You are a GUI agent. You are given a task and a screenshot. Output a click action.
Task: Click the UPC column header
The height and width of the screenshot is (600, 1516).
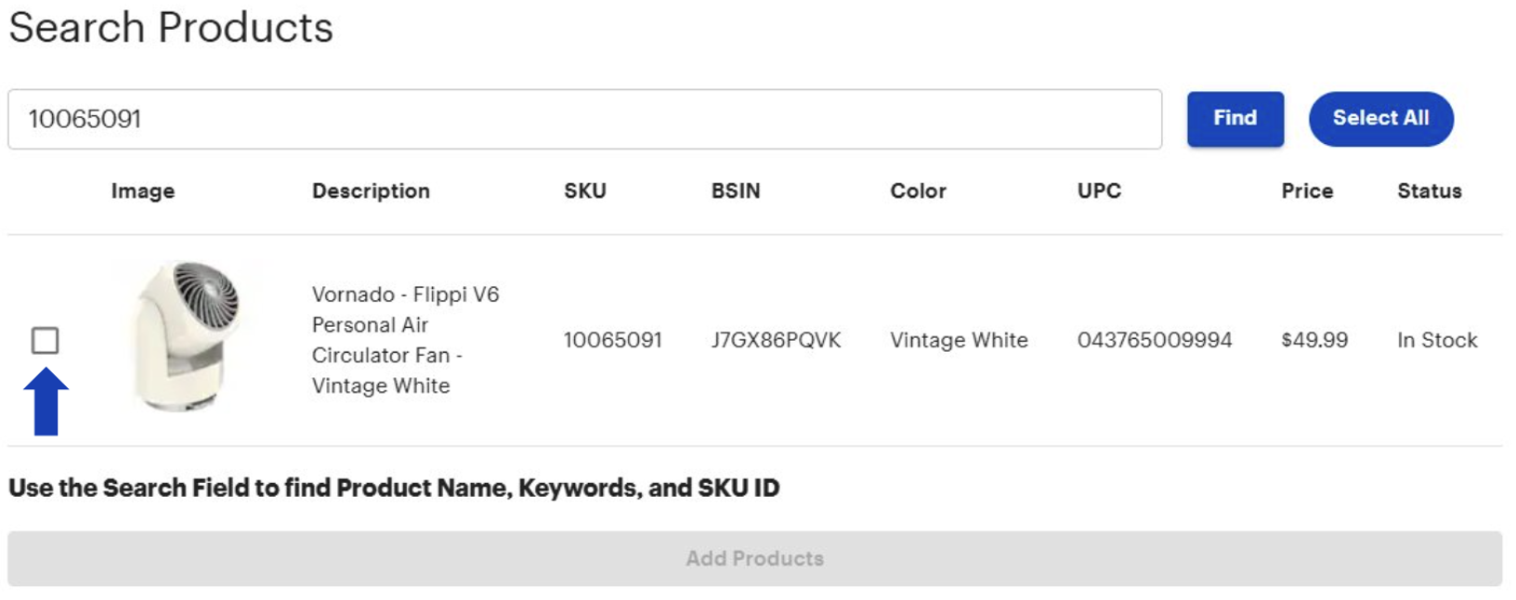pyautogui.click(x=1099, y=191)
